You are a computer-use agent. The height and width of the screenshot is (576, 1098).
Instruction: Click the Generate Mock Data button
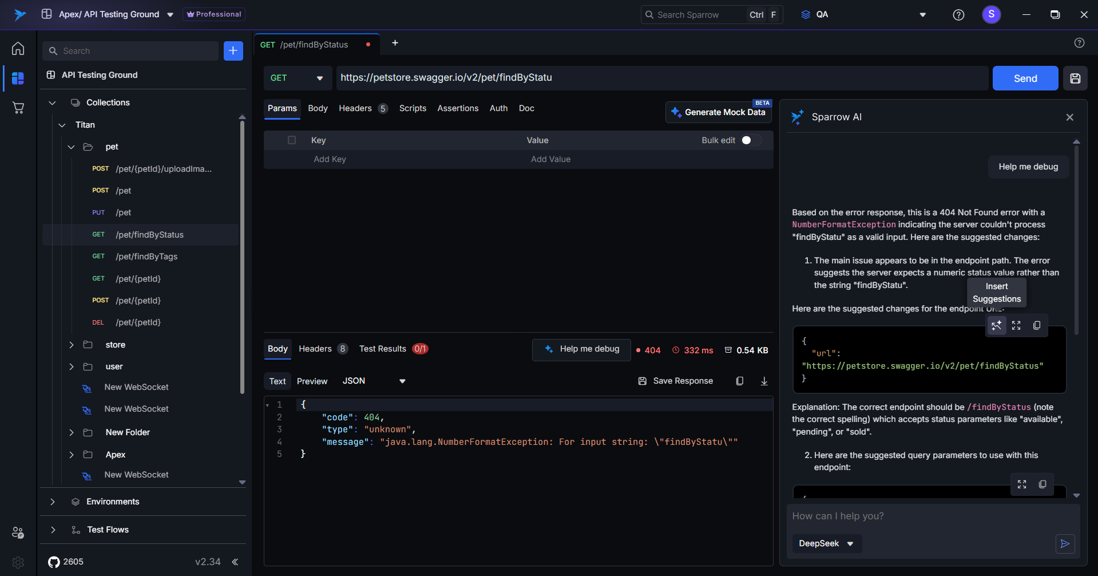(719, 112)
